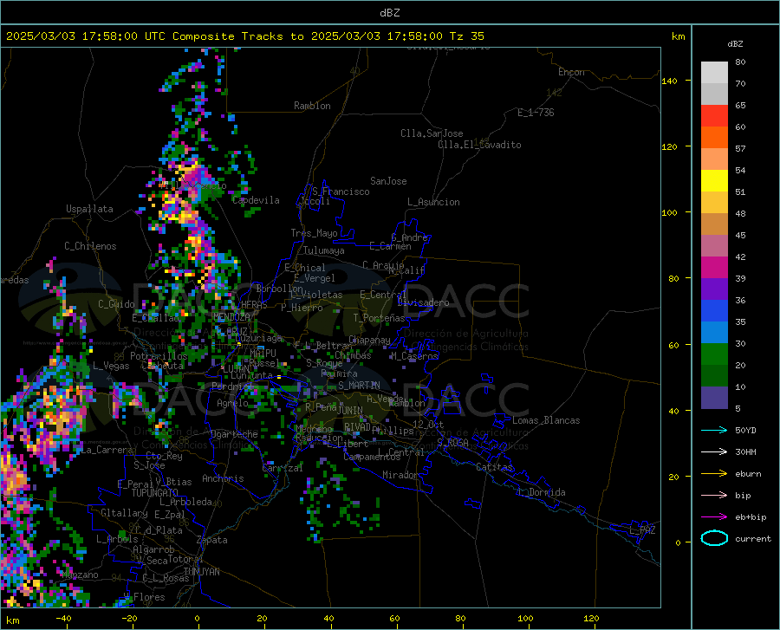Click the 'Tz 35' threshold text
This screenshot has width=780, height=630.
coord(466,36)
